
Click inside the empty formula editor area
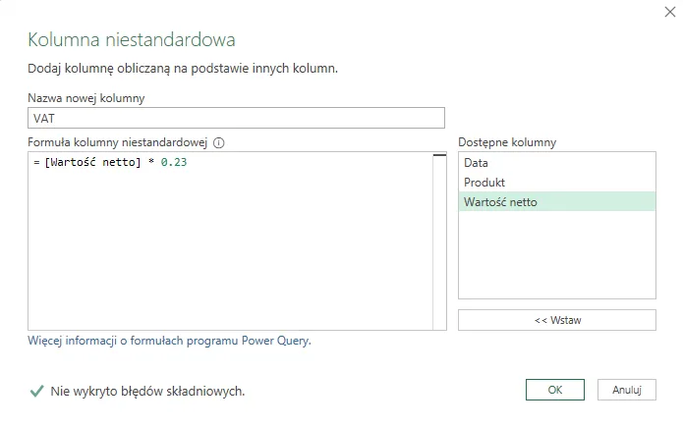[226, 255]
